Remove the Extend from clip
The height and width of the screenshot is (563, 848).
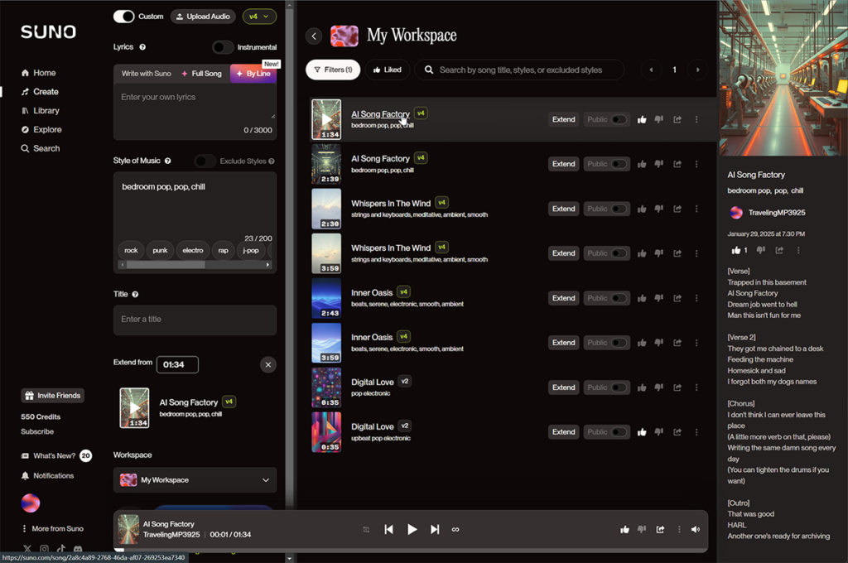pos(267,364)
